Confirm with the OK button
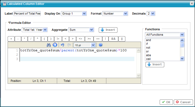Viewport: 195px width, 107px height. pos(166,102)
